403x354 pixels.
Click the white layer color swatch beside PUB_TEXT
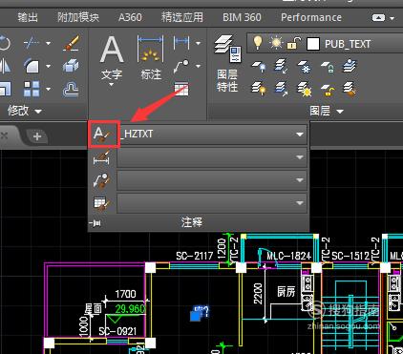(x=313, y=44)
